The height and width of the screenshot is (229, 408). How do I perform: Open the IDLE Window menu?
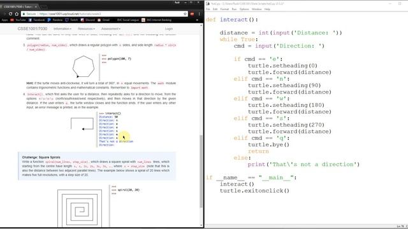[256, 9]
